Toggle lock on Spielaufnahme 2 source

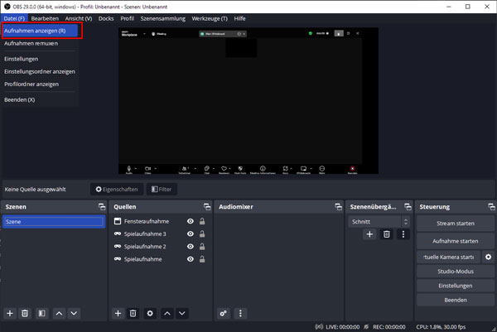pyautogui.click(x=202, y=247)
